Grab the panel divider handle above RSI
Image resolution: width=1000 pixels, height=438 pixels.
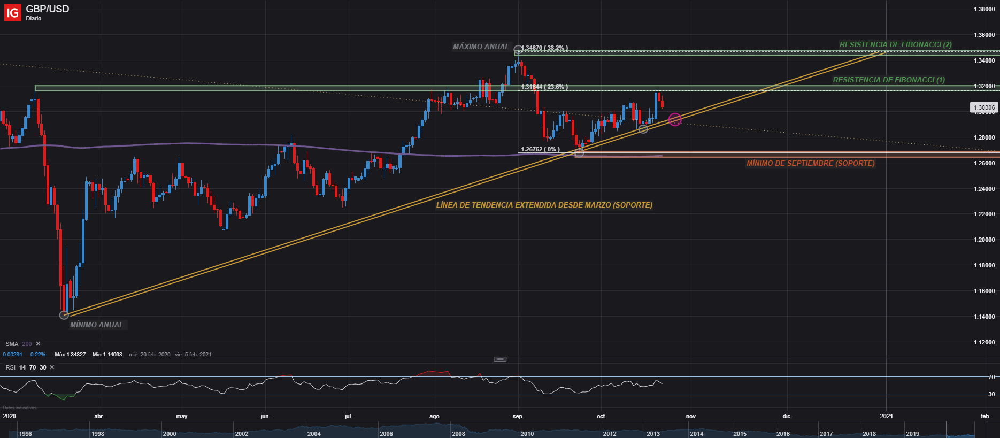(x=500, y=359)
